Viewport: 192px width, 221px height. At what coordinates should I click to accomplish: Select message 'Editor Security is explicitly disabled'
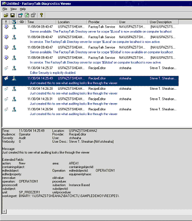pos(53,73)
